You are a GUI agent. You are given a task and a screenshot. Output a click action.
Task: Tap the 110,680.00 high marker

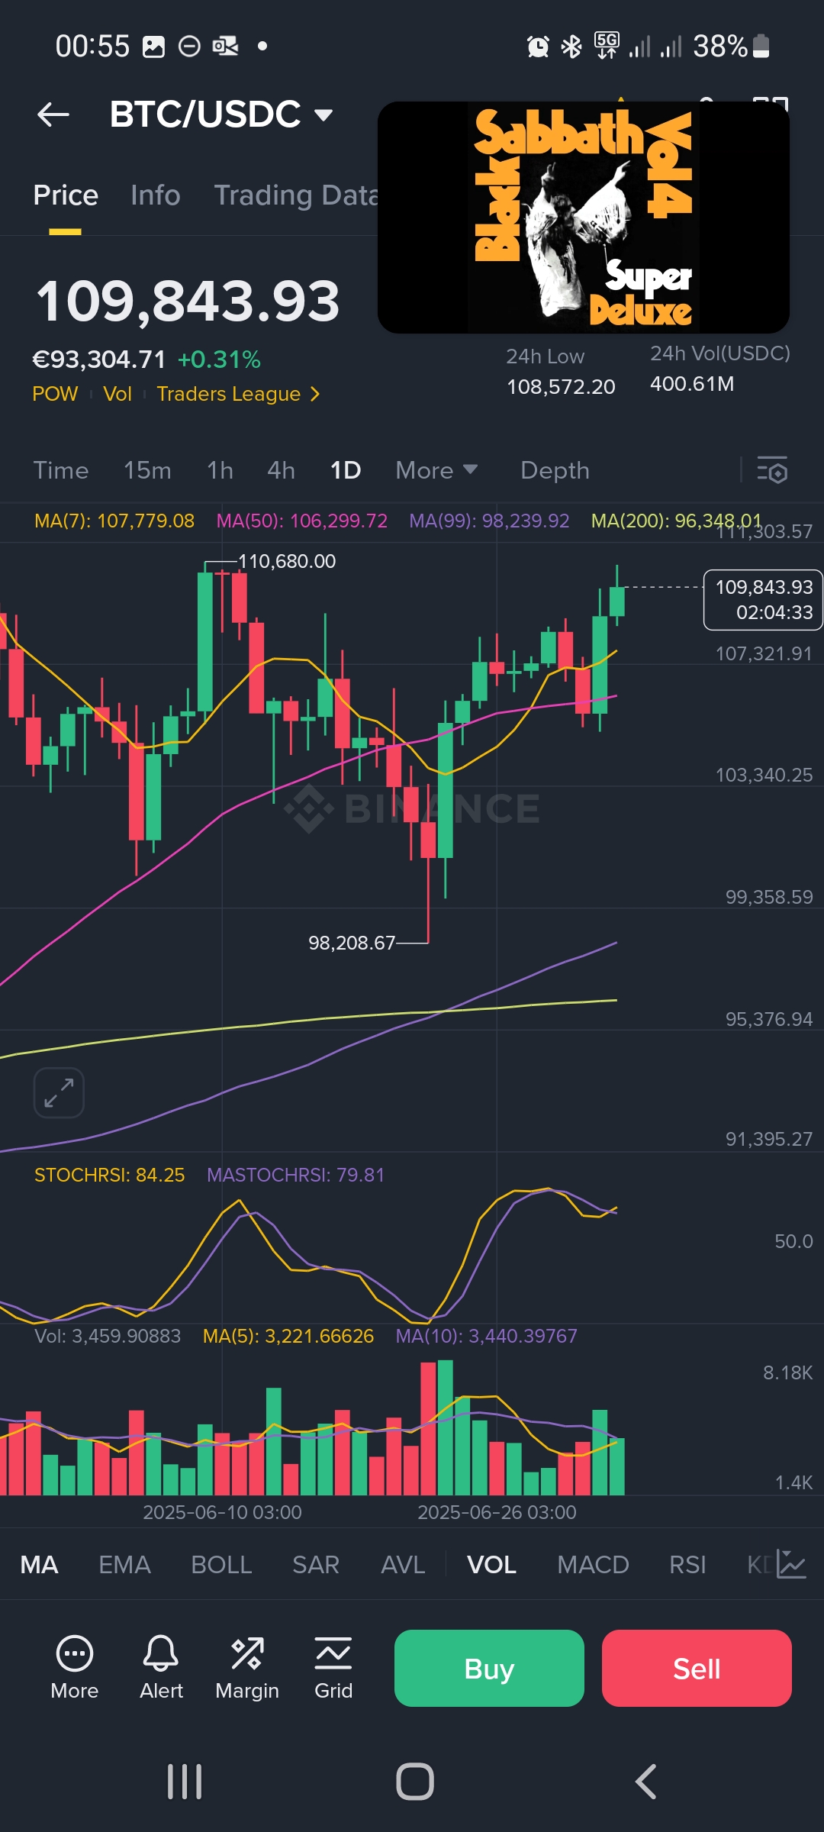287,561
